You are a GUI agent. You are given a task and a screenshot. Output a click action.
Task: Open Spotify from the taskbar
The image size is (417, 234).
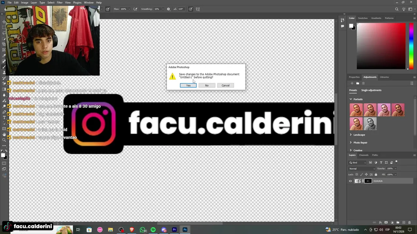click(x=153, y=230)
